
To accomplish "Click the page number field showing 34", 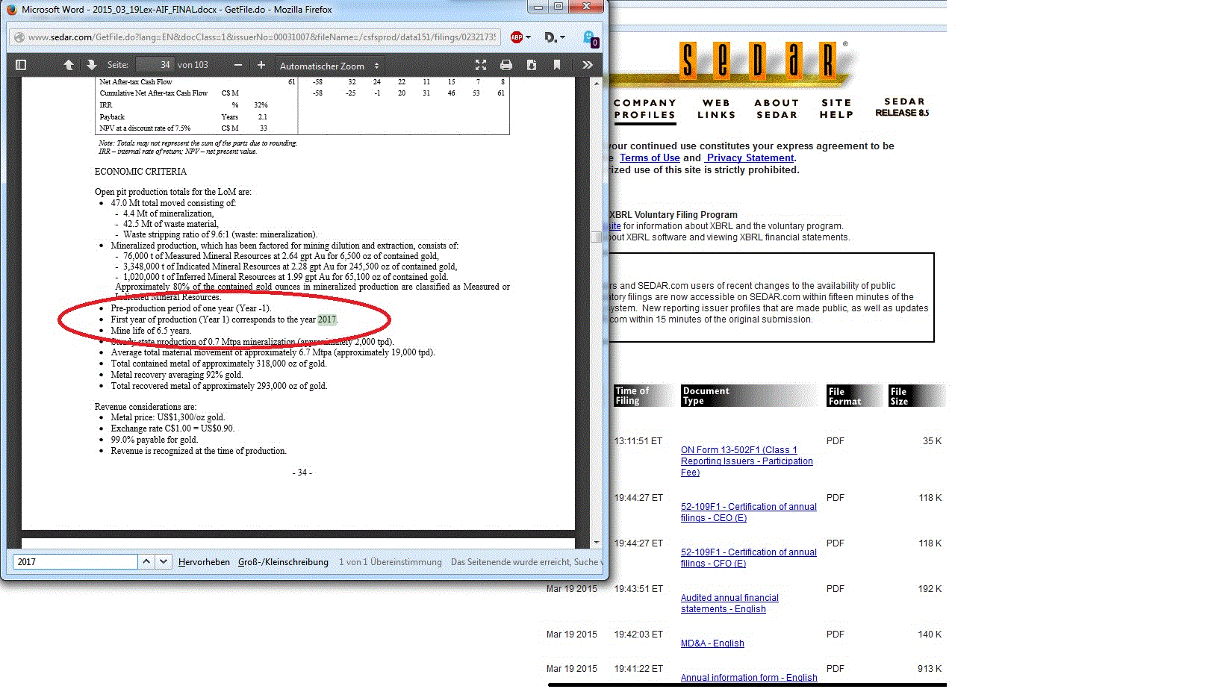I will point(155,65).
